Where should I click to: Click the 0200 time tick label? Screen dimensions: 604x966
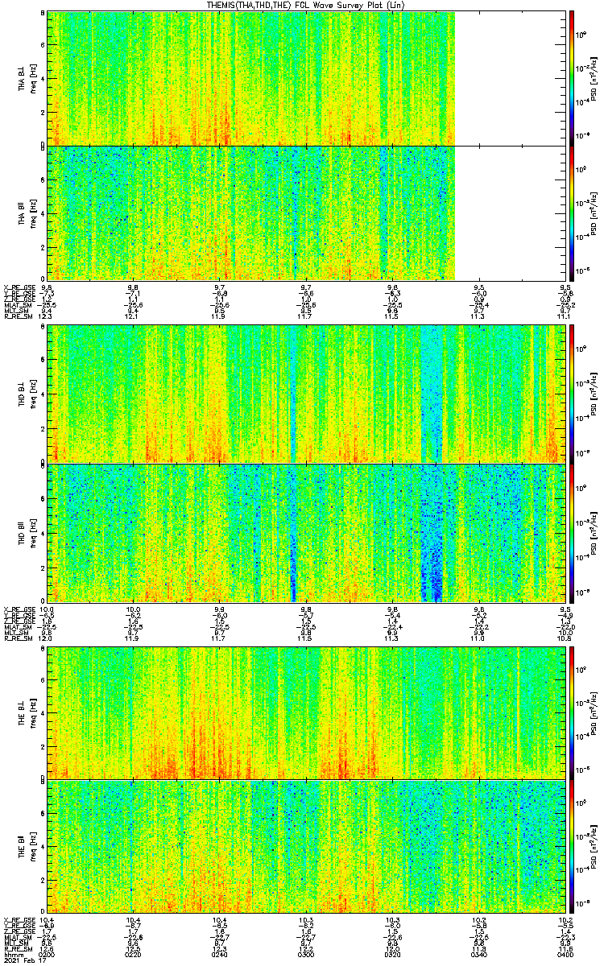point(48,953)
